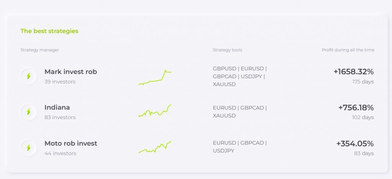Click the GBPUSD EURUSD tools list

(x=240, y=76)
